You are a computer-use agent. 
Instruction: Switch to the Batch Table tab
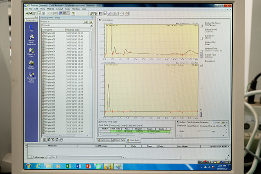point(120,140)
